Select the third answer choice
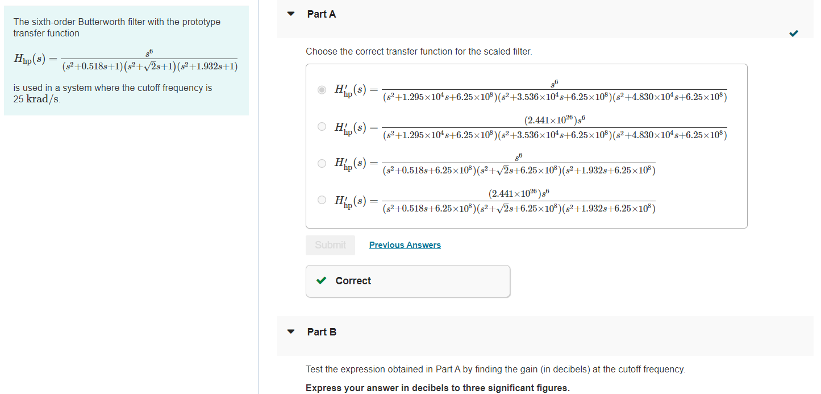 [x=322, y=164]
